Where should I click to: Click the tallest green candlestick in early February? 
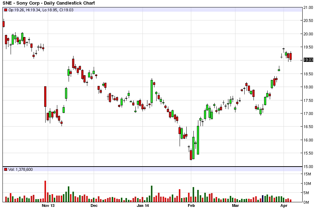[198, 140]
